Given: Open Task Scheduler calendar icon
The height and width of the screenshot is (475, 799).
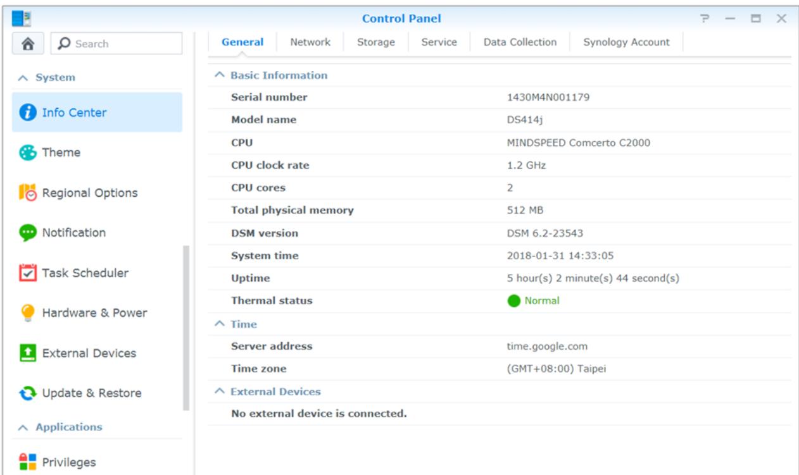Looking at the screenshot, I should 27,273.
